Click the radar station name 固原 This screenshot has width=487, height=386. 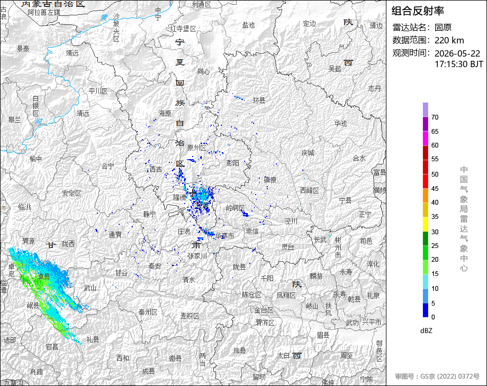443,27
